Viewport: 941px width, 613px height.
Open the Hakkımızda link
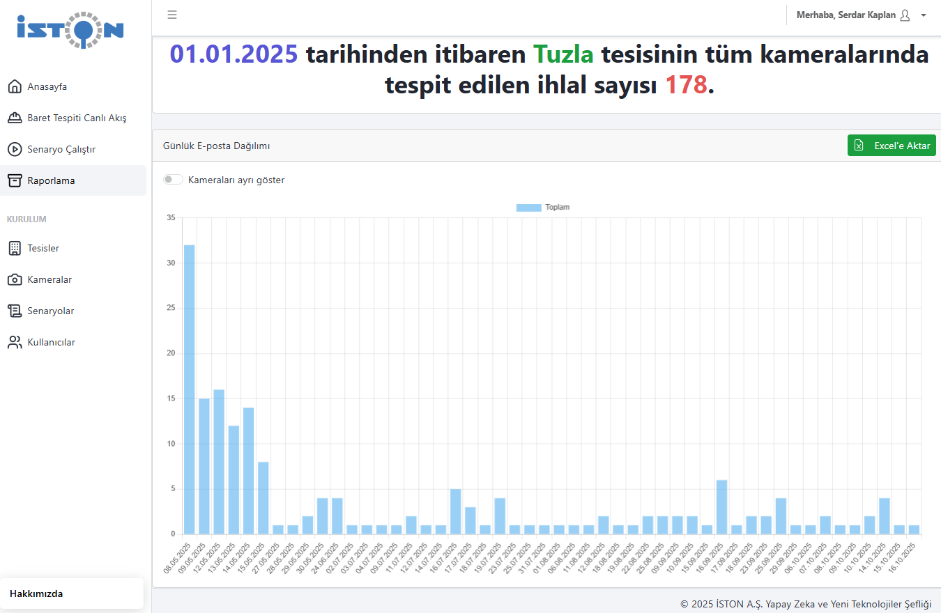tap(36, 594)
